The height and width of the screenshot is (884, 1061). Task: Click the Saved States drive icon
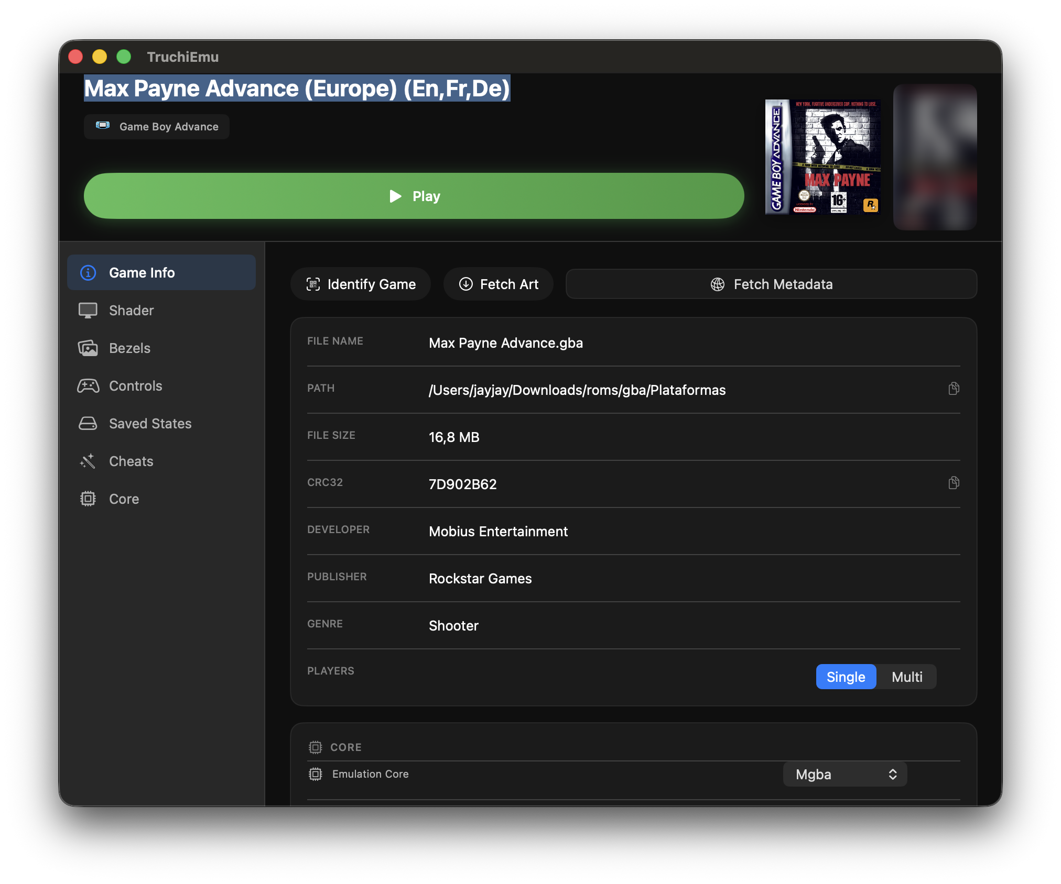(x=88, y=424)
